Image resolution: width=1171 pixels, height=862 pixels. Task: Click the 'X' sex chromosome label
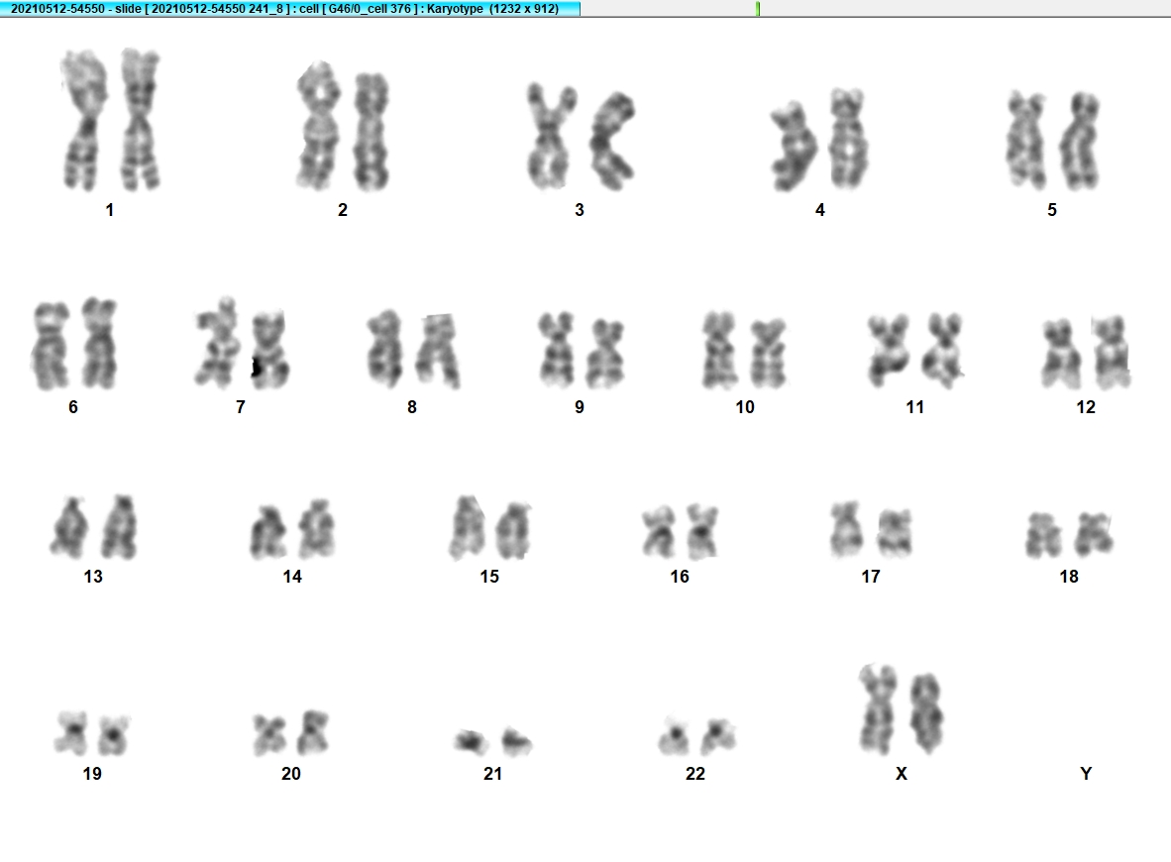click(x=902, y=774)
